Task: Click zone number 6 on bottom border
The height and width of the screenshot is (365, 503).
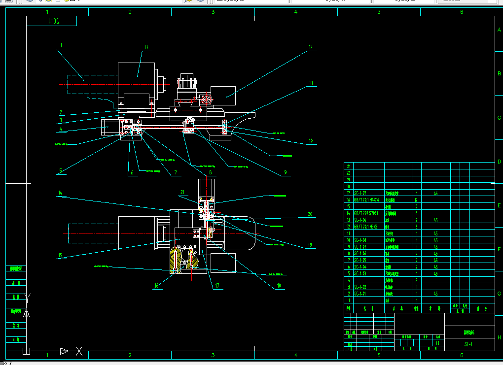Action: [462, 355]
